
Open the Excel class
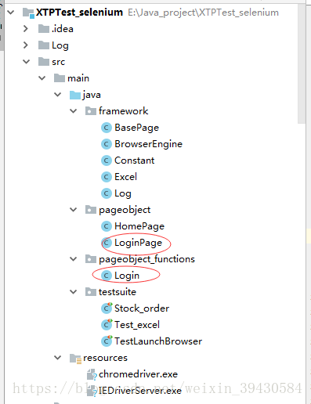[x=125, y=177]
